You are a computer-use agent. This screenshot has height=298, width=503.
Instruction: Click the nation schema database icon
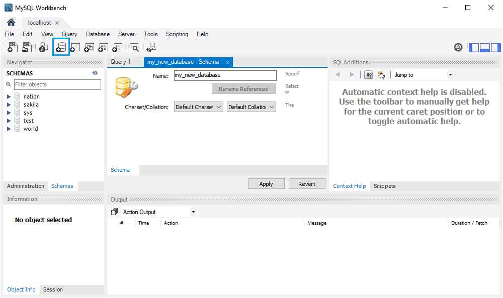[17, 96]
